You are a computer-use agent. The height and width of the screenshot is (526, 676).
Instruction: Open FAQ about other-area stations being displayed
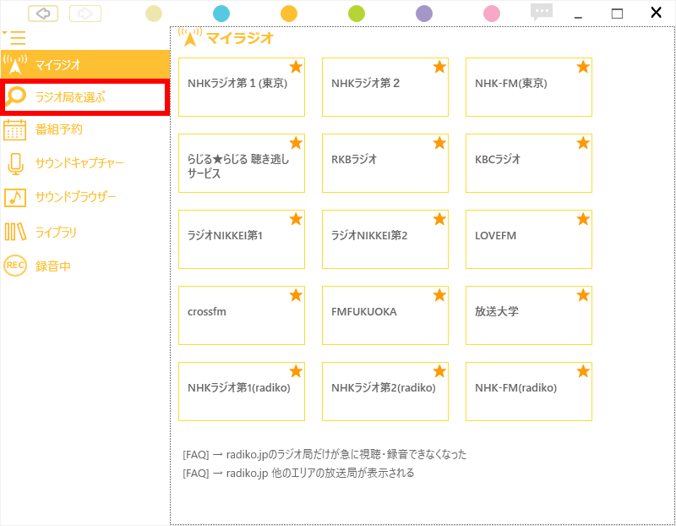[298, 474]
